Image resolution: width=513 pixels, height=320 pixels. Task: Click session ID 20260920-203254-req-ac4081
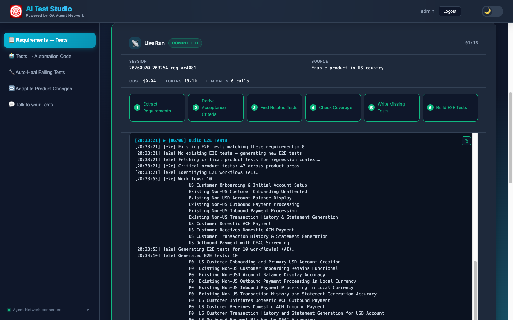click(x=162, y=68)
